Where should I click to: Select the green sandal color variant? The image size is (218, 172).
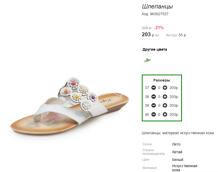[x=147, y=60]
